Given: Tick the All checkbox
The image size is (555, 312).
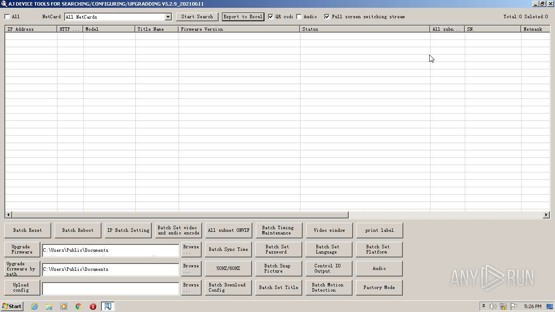Looking at the screenshot, I should (x=7, y=17).
